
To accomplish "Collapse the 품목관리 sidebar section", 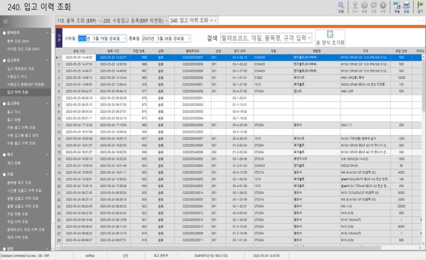I will (47, 33).
